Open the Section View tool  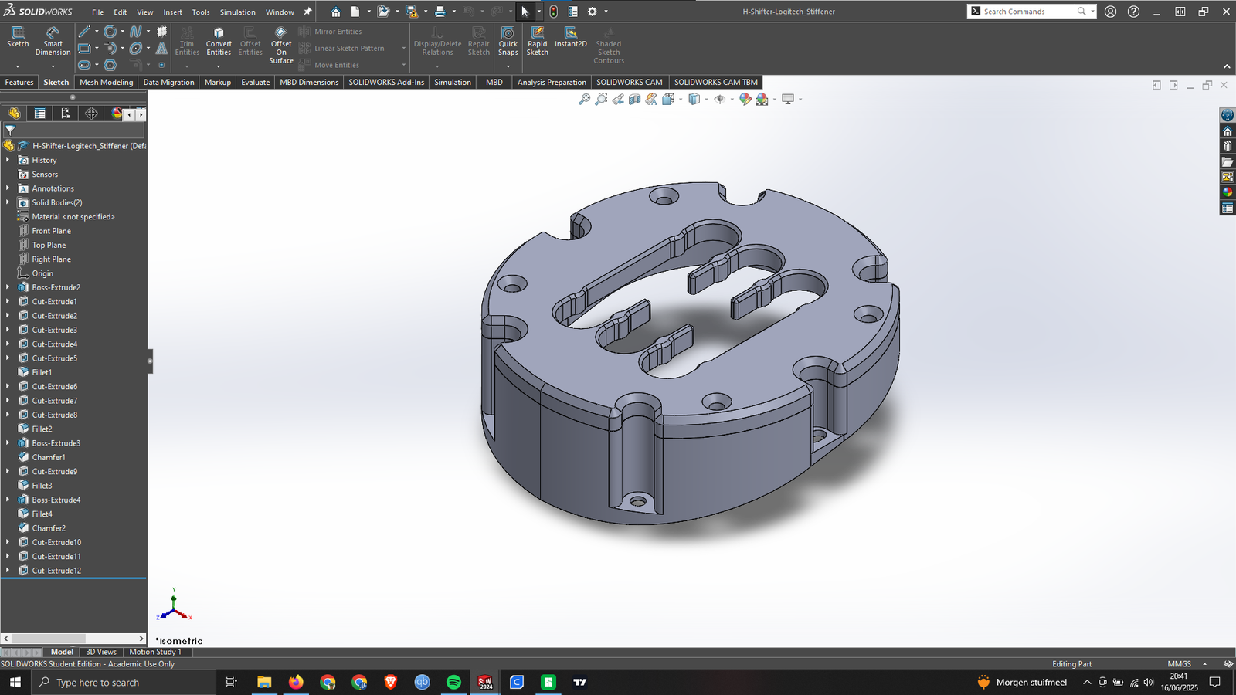[x=635, y=99]
